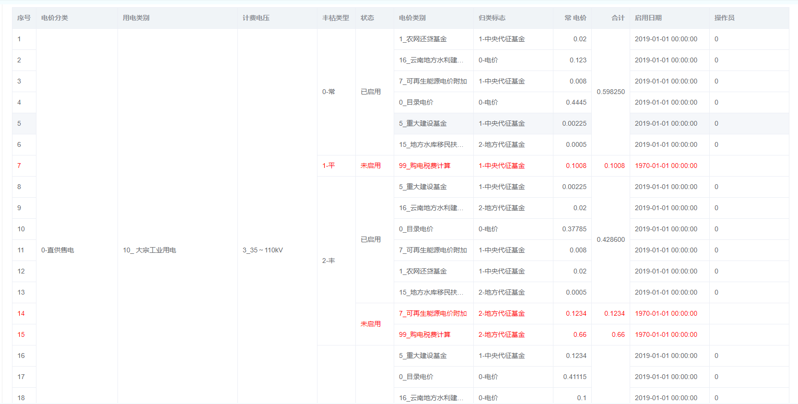Click the 未启用 status in row 7
Screen dimensions: 798x404
coord(371,166)
